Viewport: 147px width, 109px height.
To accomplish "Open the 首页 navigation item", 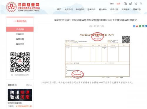I will [x=59, y=9].
